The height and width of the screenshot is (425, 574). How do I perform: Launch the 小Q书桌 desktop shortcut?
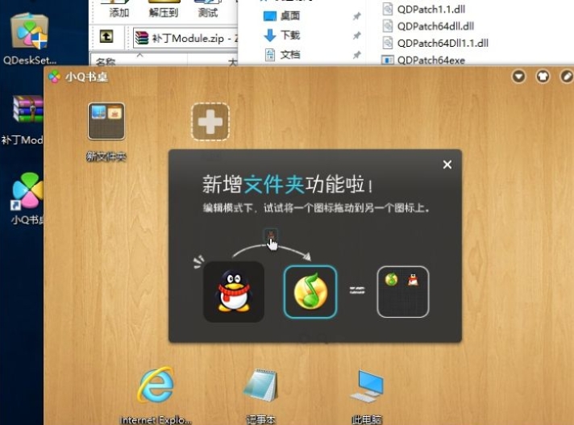(x=27, y=198)
